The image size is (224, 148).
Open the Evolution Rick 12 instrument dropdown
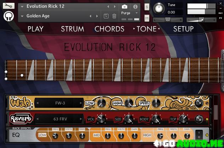(22, 7)
